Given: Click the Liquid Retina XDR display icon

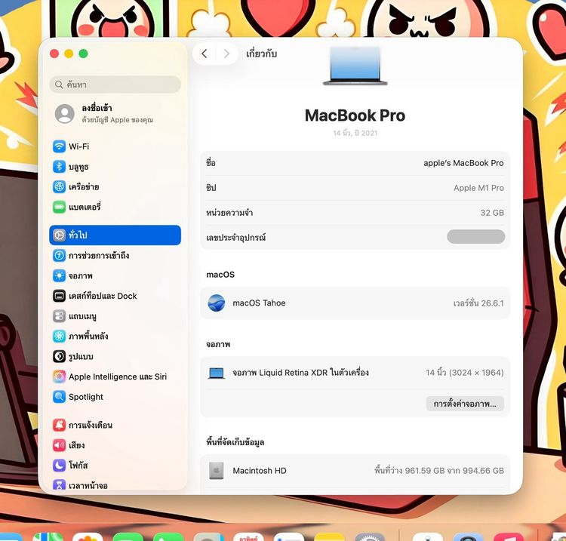Looking at the screenshot, I should (217, 373).
